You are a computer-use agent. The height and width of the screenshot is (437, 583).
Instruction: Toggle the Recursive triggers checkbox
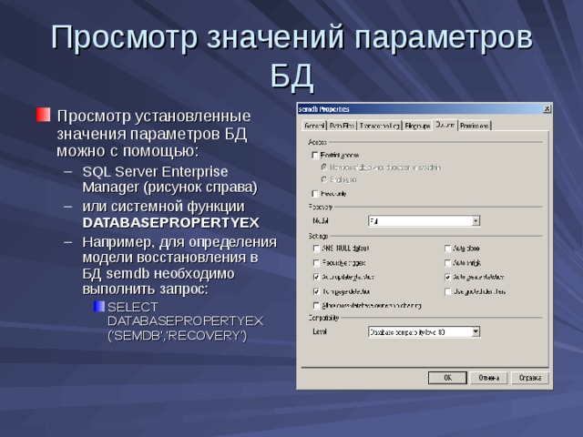click(x=316, y=262)
